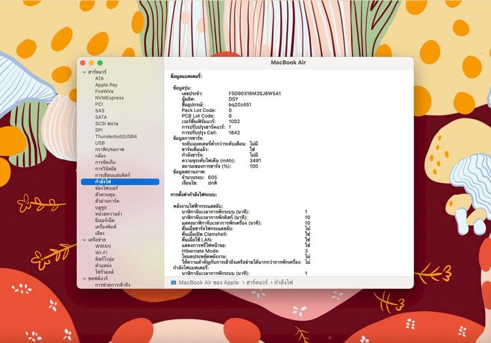Open เครื่องพิมพ์ entry

point(105,226)
